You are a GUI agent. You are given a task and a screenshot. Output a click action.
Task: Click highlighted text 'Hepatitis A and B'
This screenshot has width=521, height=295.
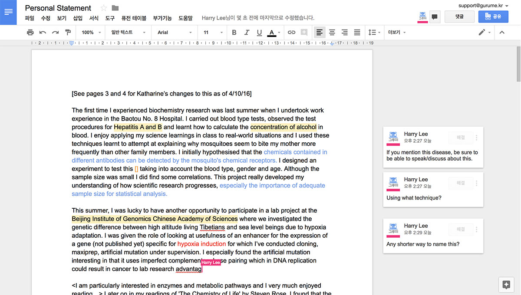point(138,127)
